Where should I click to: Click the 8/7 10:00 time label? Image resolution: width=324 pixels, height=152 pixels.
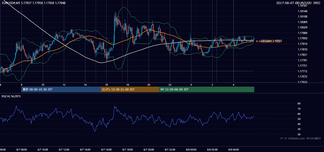43,149
